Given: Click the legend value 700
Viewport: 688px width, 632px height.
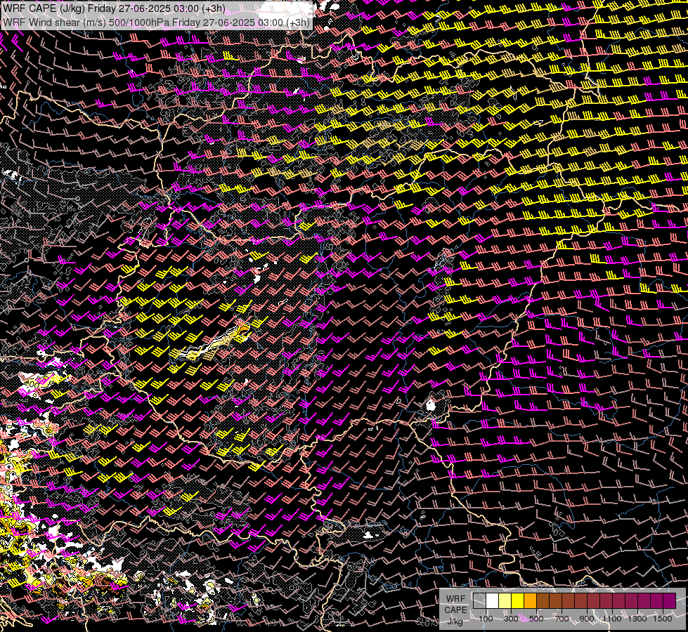Looking at the screenshot, I should (x=562, y=619).
